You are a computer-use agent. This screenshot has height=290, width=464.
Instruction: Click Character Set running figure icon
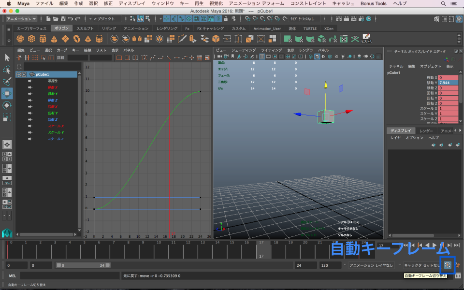(458, 265)
